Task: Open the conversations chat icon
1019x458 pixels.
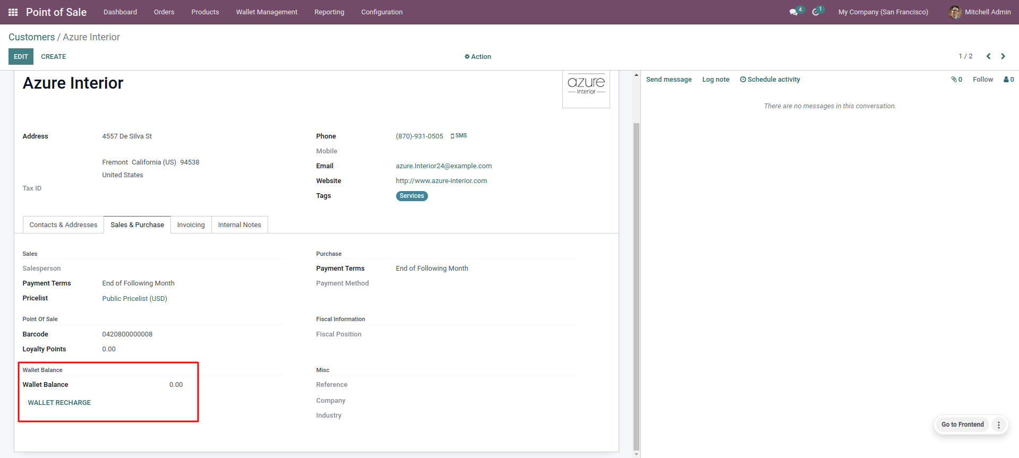Action: (794, 12)
